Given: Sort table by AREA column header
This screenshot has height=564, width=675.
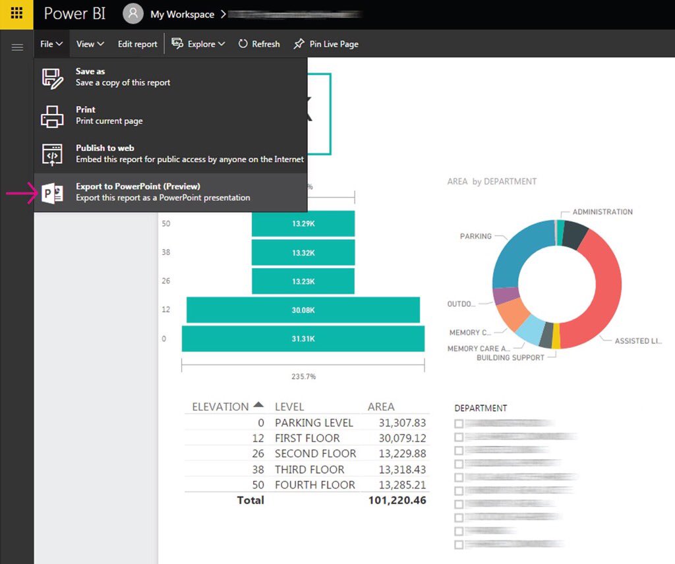Looking at the screenshot, I should [x=381, y=407].
